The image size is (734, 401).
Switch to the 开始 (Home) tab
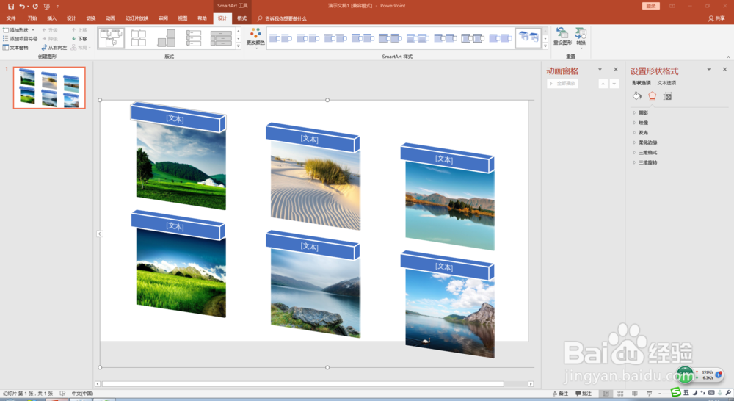(32, 18)
